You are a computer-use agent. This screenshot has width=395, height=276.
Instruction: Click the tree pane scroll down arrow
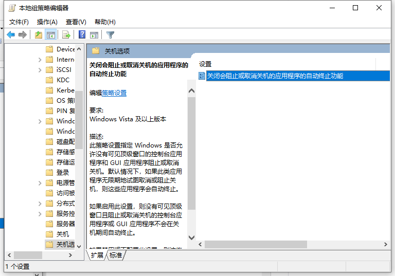coord(79,246)
